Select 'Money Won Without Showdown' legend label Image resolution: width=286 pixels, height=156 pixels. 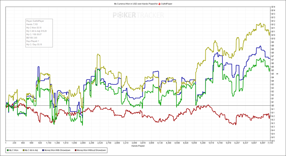(x=92, y=150)
